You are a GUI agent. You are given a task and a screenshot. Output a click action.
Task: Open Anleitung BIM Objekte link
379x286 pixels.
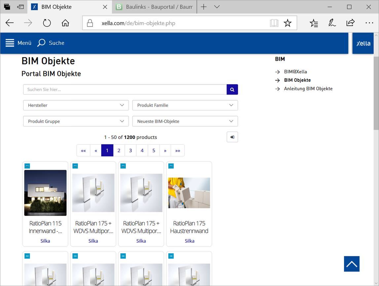pos(308,89)
